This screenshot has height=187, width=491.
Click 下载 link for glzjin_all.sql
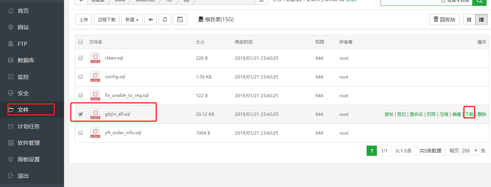pyautogui.click(x=469, y=114)
